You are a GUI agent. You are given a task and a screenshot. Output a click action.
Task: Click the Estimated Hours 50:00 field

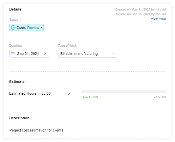click(56, 93)
